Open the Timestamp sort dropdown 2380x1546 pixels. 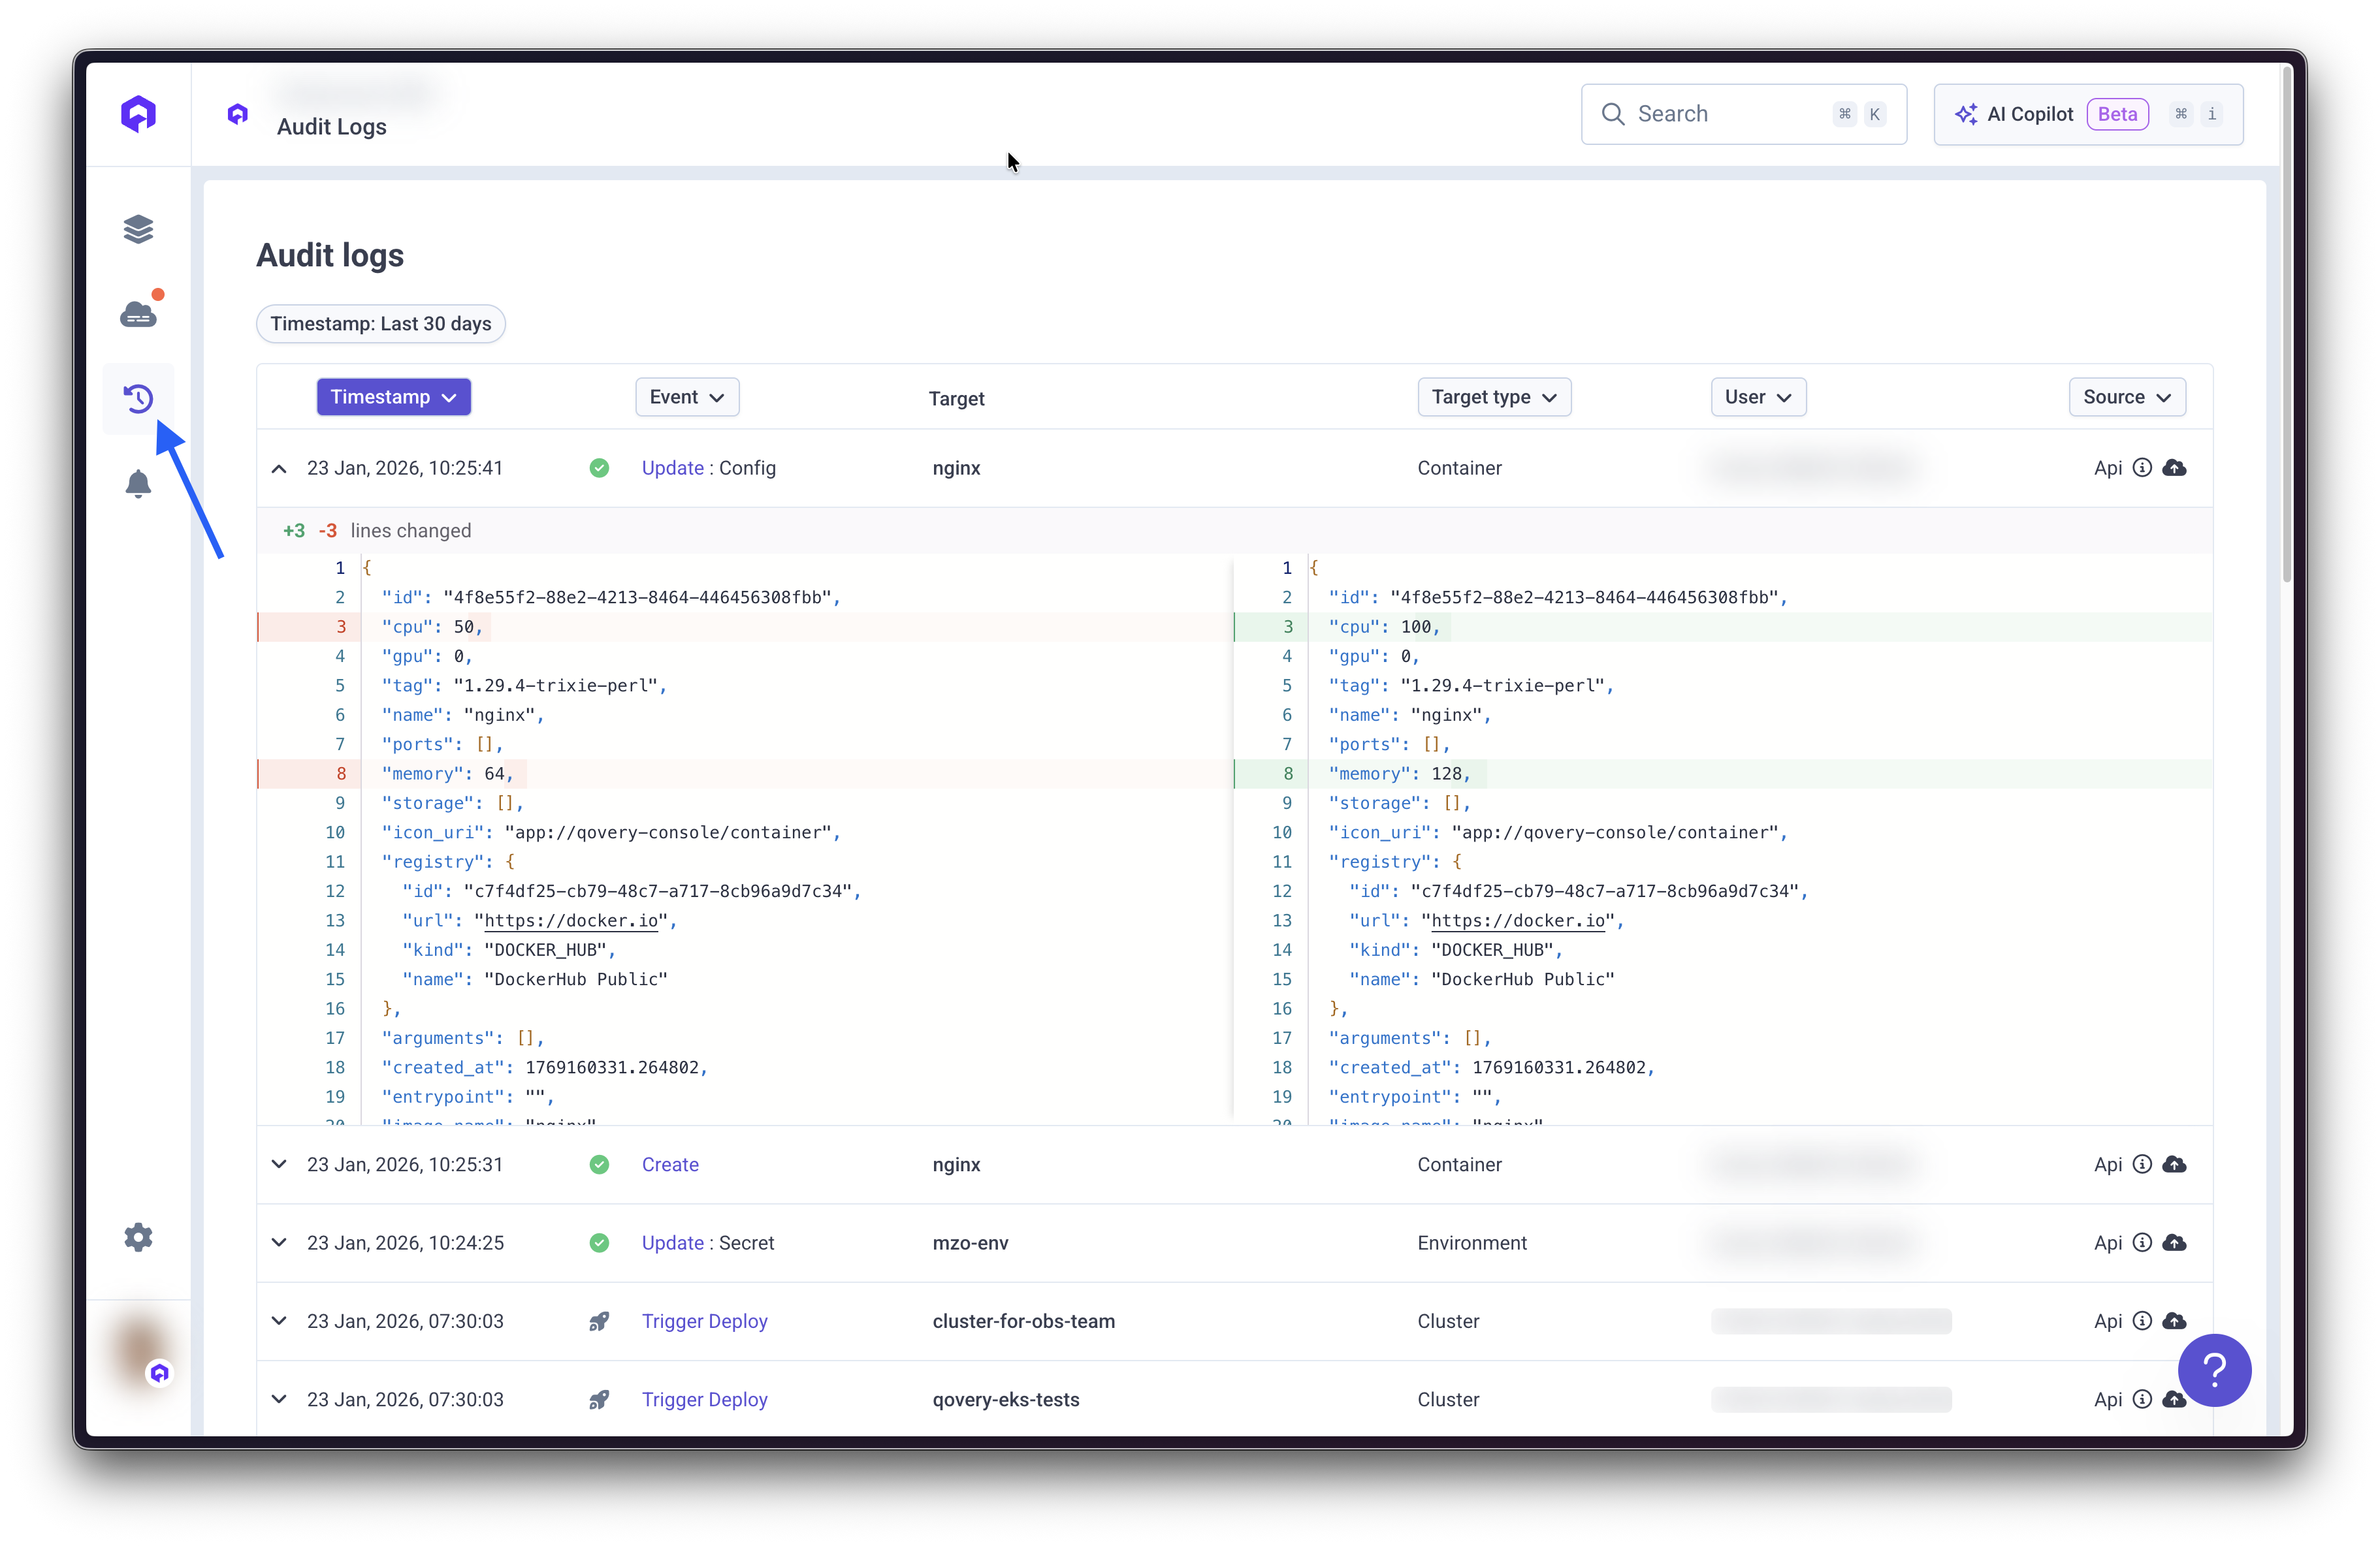point(393,397)
